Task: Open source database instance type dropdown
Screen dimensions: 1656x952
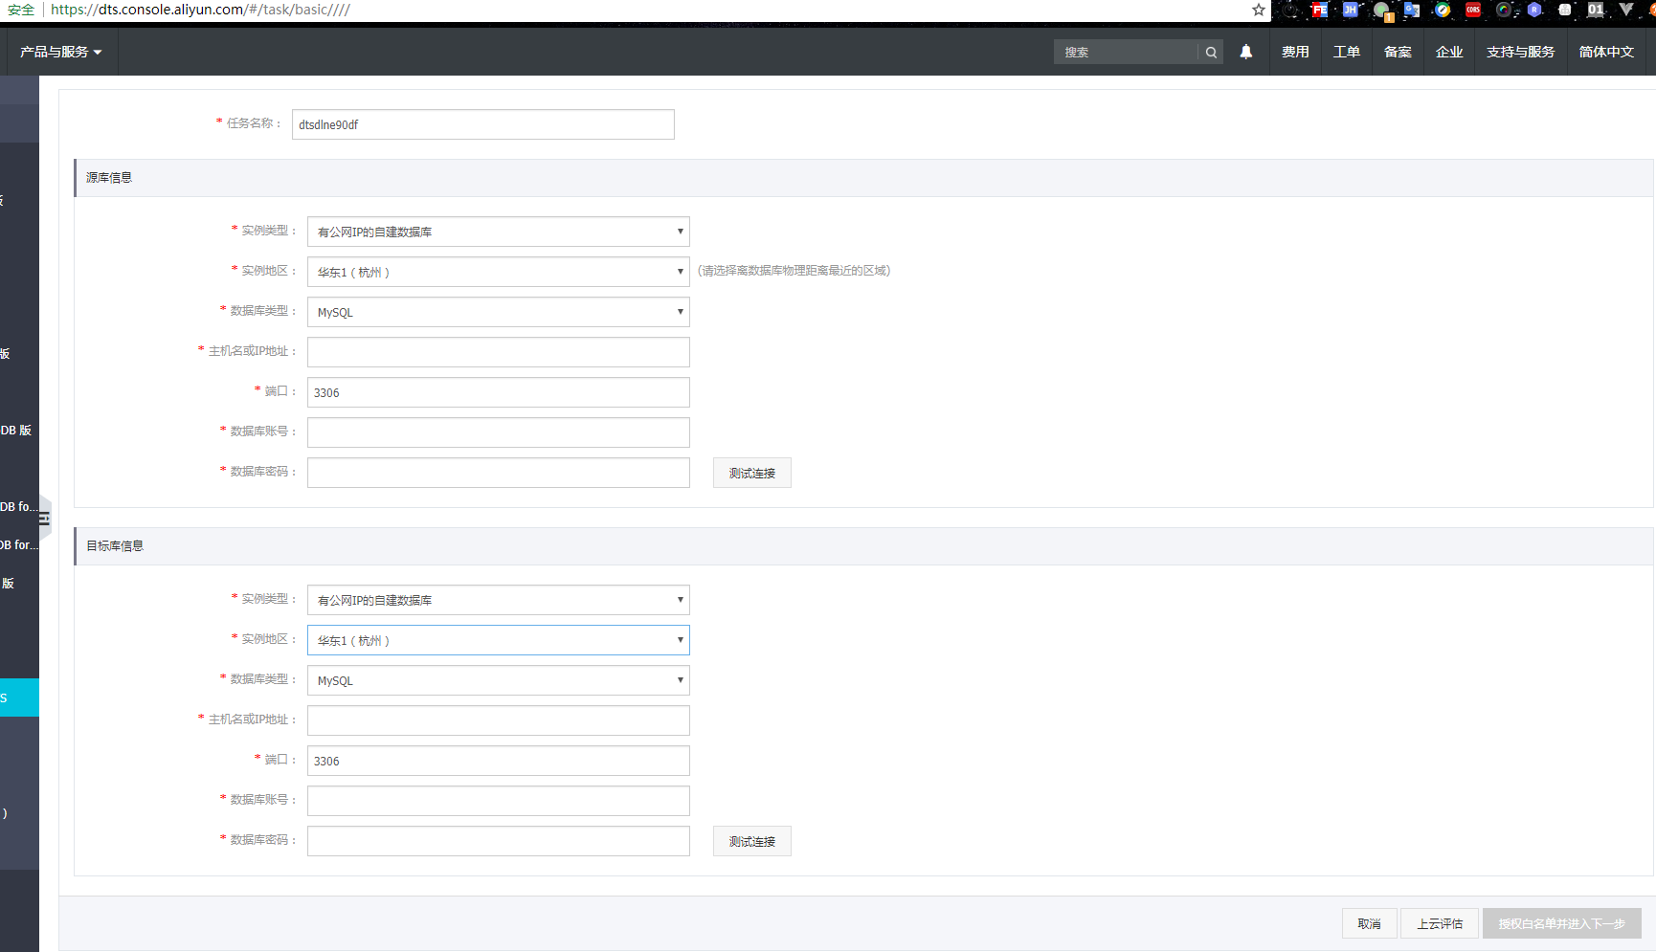Action: 498,232
